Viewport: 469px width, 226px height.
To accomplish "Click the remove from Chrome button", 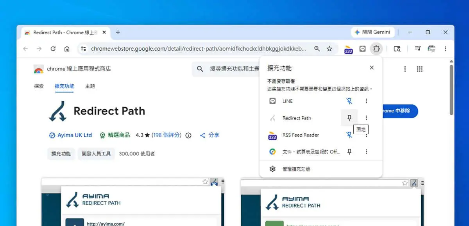I will pyautogui.click(x=399, y=111).
